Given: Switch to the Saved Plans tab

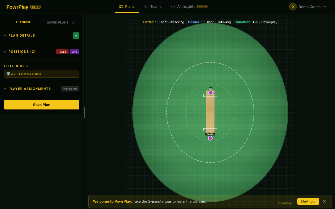Looking at the screenshot, I should 60,22.
